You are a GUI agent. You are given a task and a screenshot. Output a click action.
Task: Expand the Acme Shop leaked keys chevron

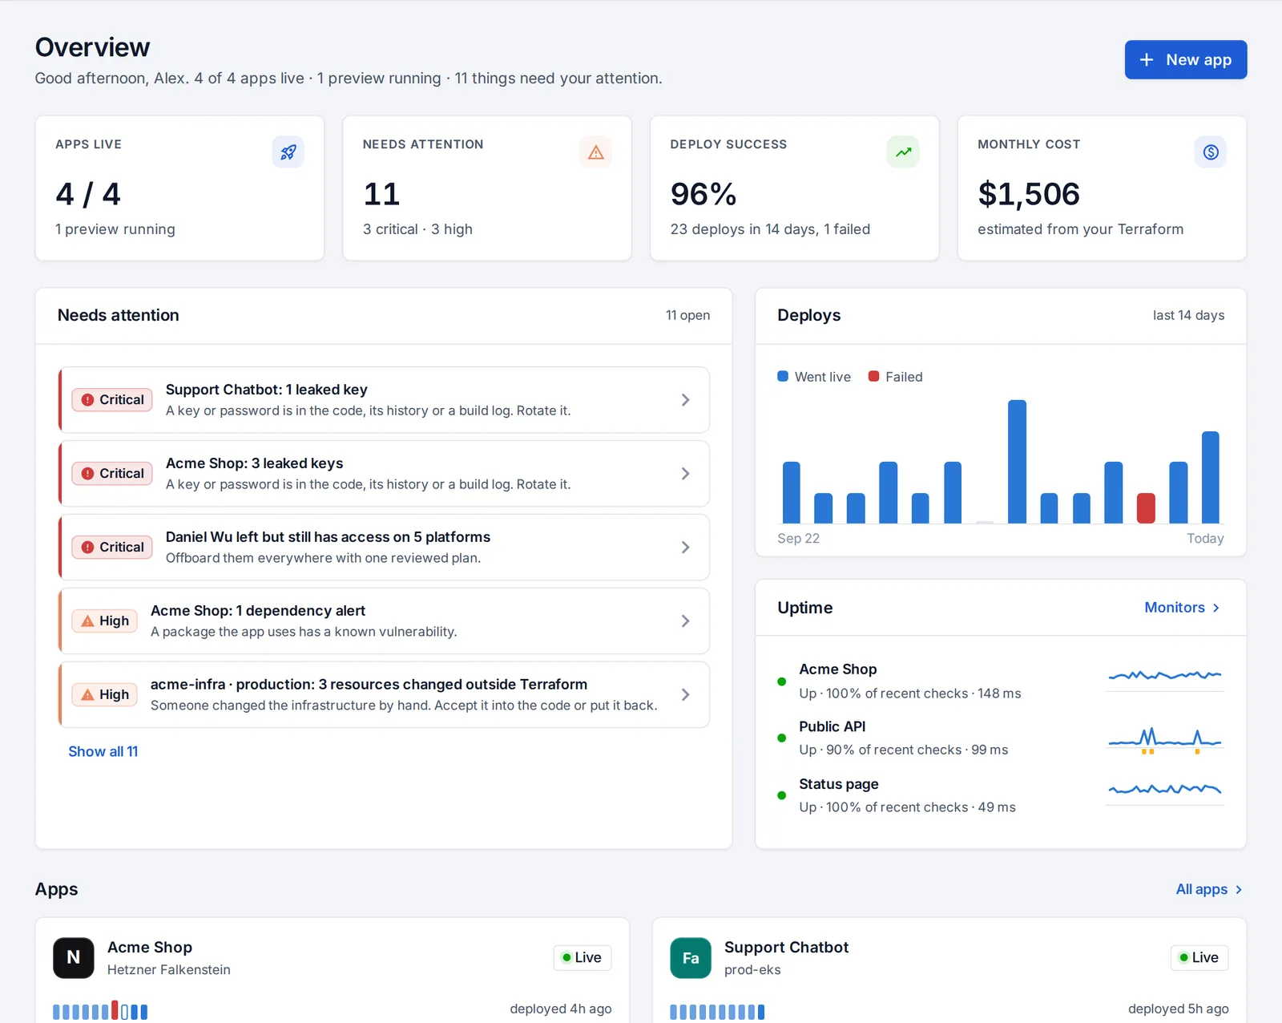coord(685,474)
